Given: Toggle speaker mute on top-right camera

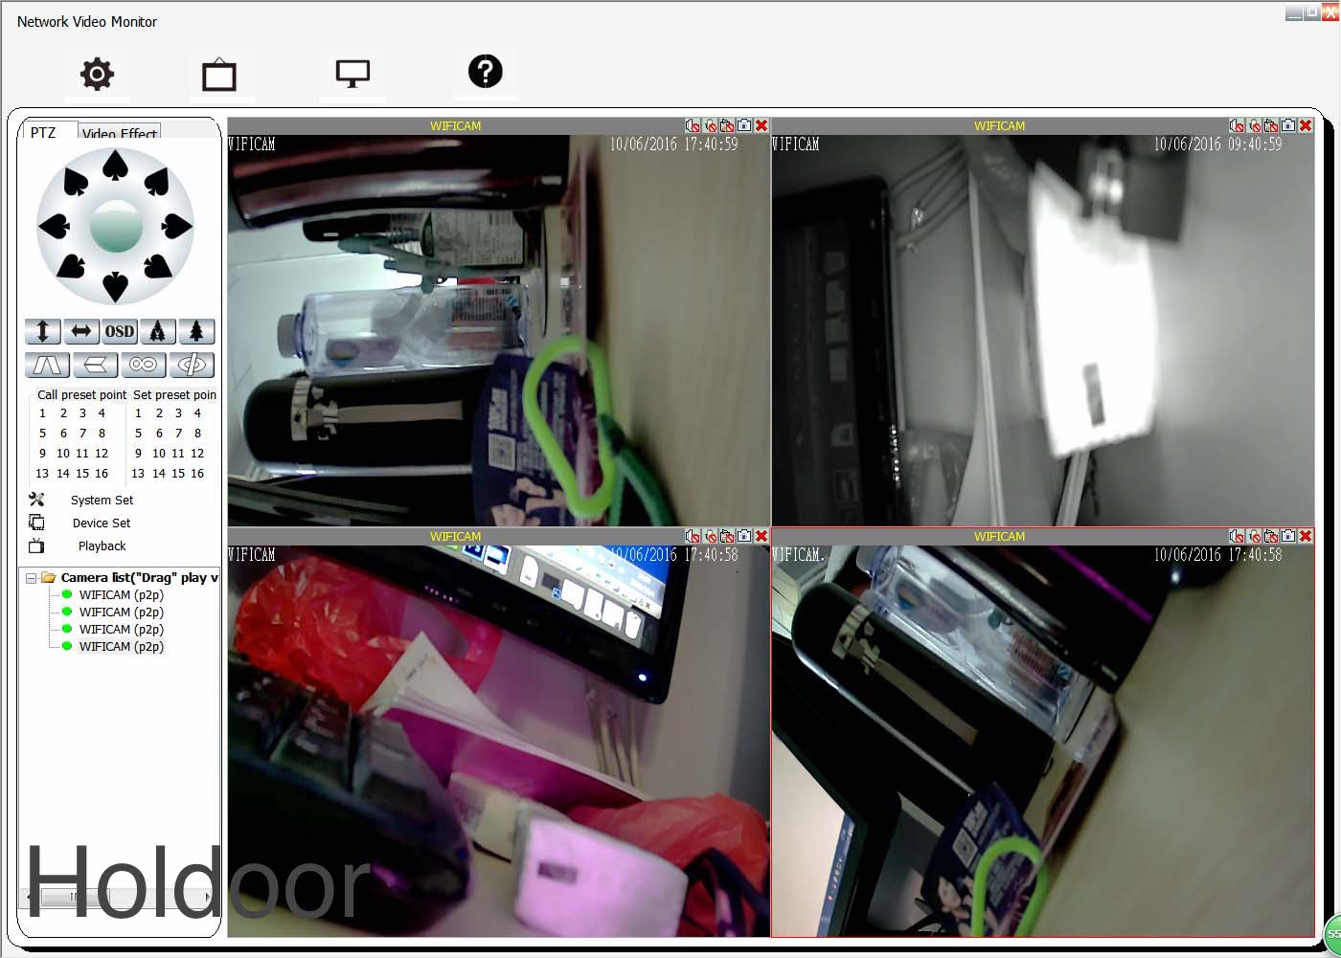Looking at the screenshot, I should (x=1237, y=125).
